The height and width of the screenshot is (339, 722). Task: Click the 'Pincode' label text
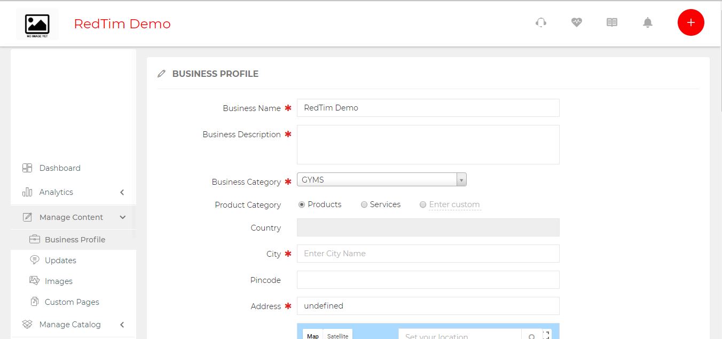265,280
